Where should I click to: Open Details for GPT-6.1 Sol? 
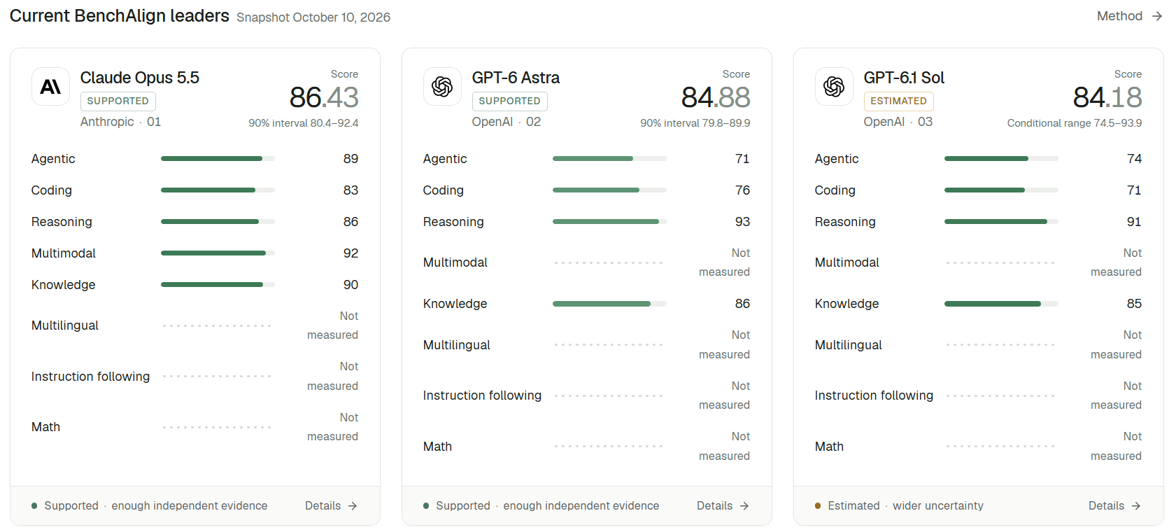[1114, 505]
